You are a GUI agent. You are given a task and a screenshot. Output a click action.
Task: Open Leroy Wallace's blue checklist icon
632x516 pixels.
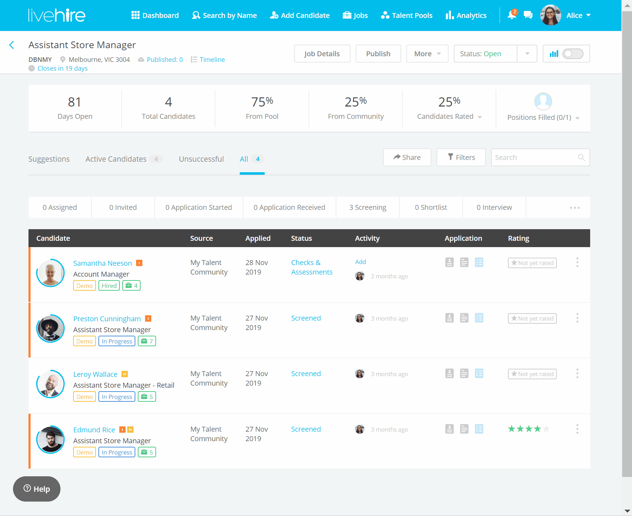tap(479, 373)
